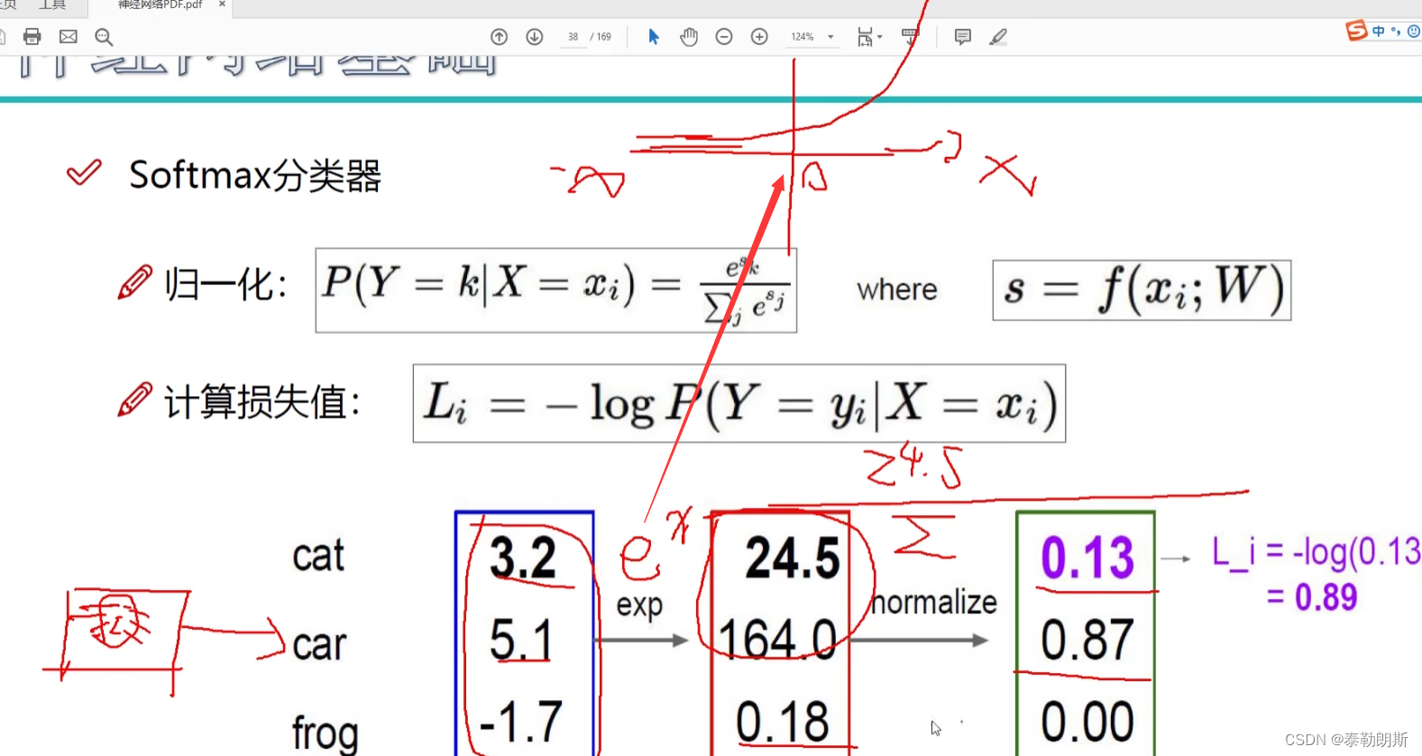
Task: Click the exponent value 164.0
Action: [x=778, y=640]
